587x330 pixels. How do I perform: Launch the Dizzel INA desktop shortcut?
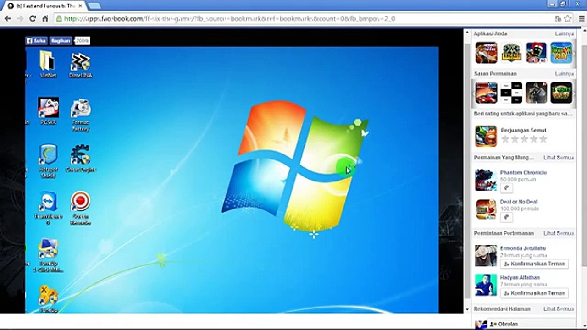[81, 65]
